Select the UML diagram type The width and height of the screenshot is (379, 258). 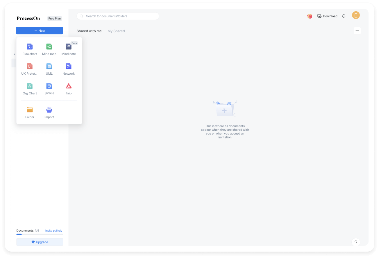click(49, 67)
